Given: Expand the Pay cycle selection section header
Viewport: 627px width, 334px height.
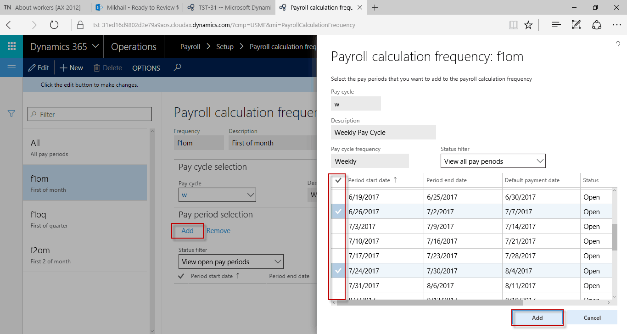Looking at the screenshot, I should click(213, 167).
